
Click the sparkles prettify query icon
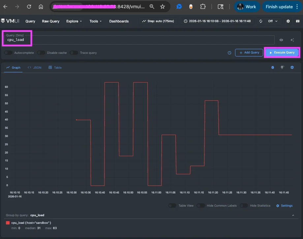click(x=292, y=40)
